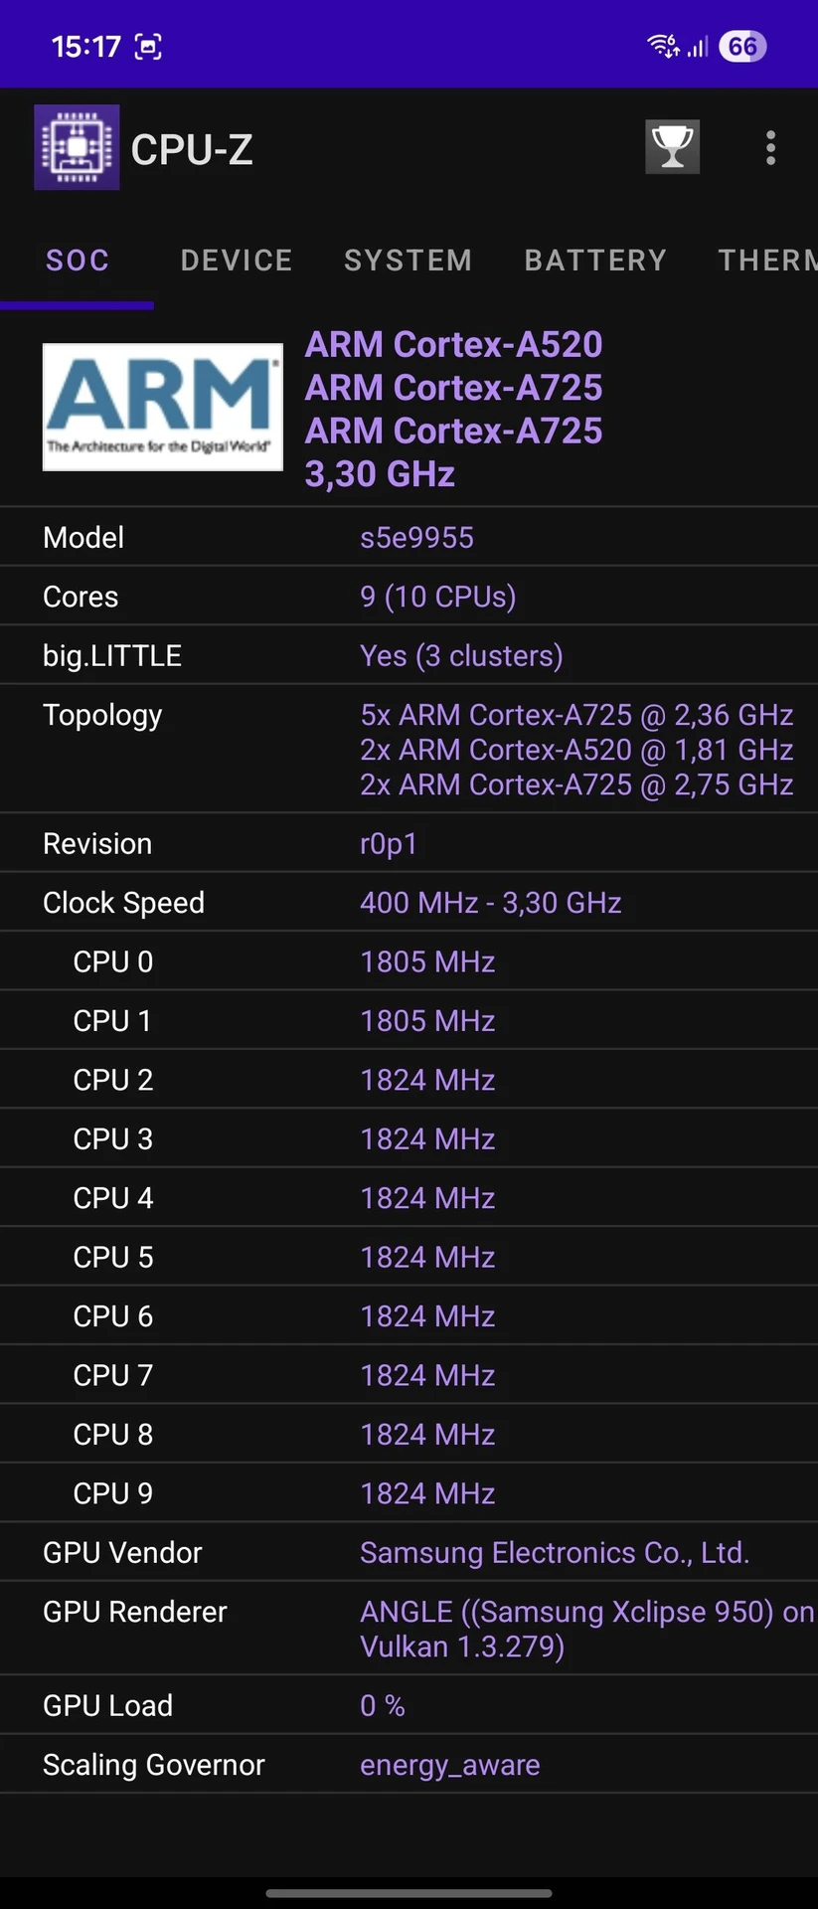818x1909 pixels.
Task: Tap the GPU Renderer row
Action: click(409, 1629)
